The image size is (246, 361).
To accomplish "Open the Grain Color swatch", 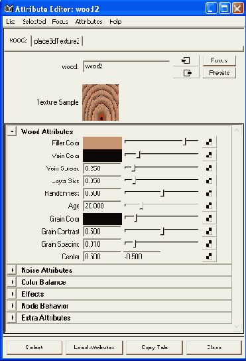I will point(102,219).
